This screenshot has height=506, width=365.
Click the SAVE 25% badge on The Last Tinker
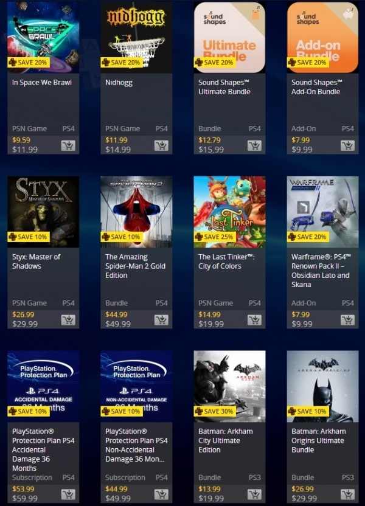tap(215, 237)
